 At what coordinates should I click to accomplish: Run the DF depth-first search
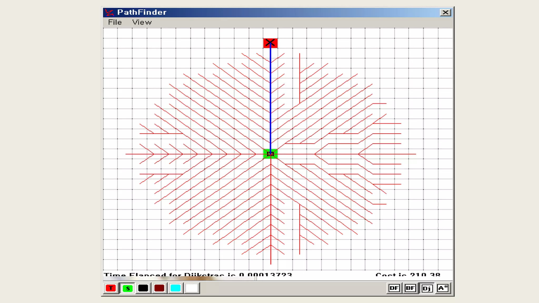[x=394, y=288]
